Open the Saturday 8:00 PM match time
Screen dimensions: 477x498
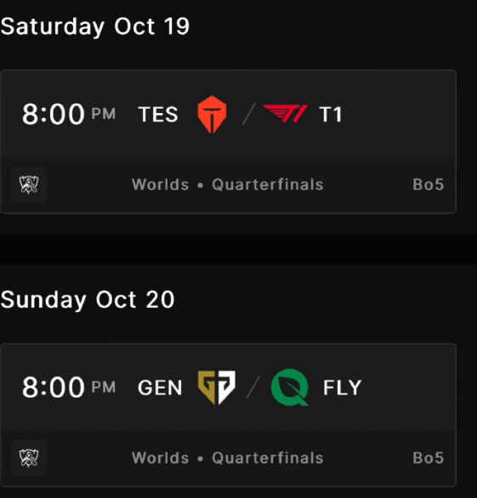click(69, 114)
